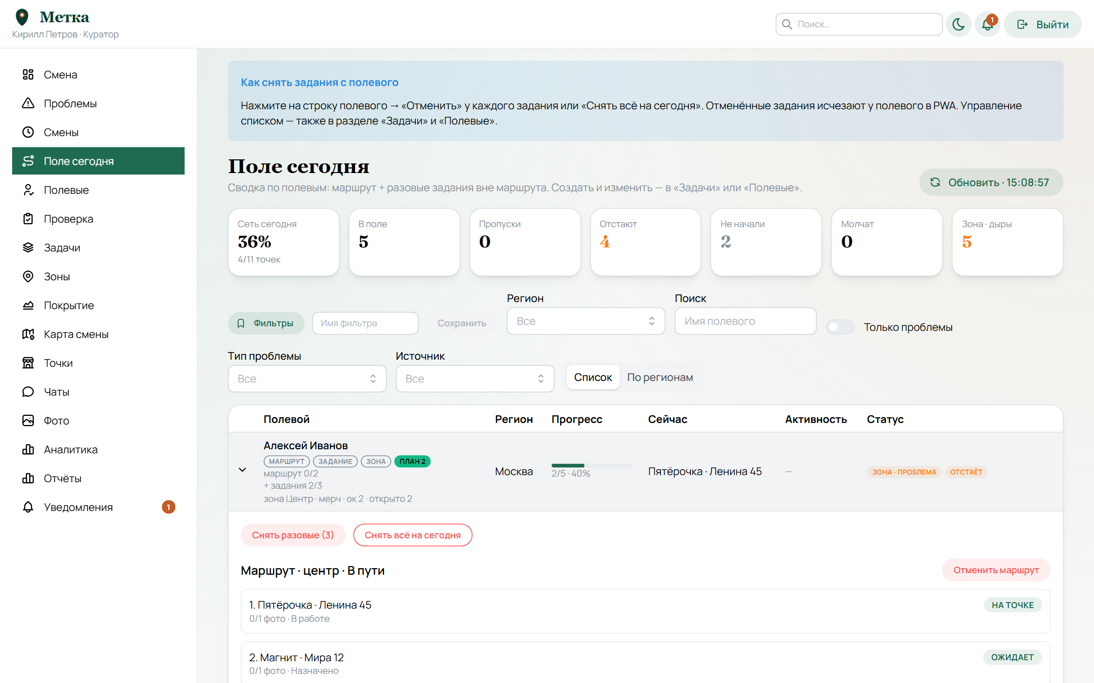Click the Полевые person icon
1094x683 pixels.
28,190
